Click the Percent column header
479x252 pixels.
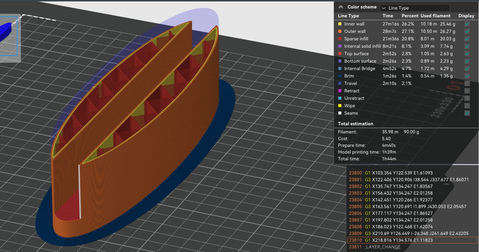410,16
